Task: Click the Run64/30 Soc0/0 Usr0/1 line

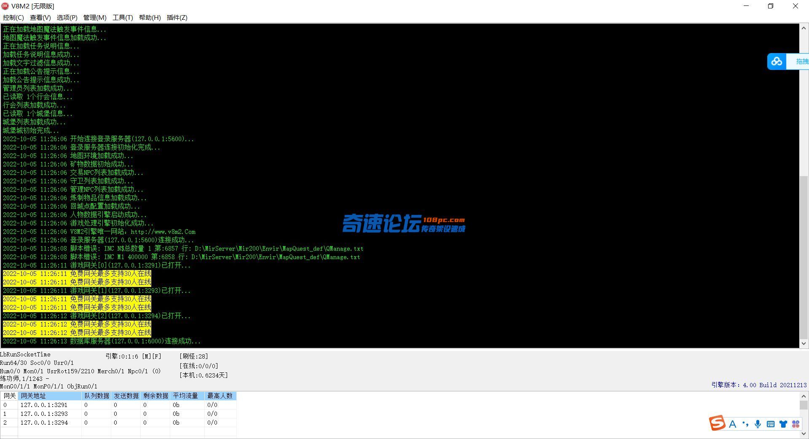Action: click(37, 363)
